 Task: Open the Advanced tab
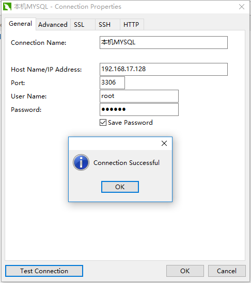pos(53,25)
